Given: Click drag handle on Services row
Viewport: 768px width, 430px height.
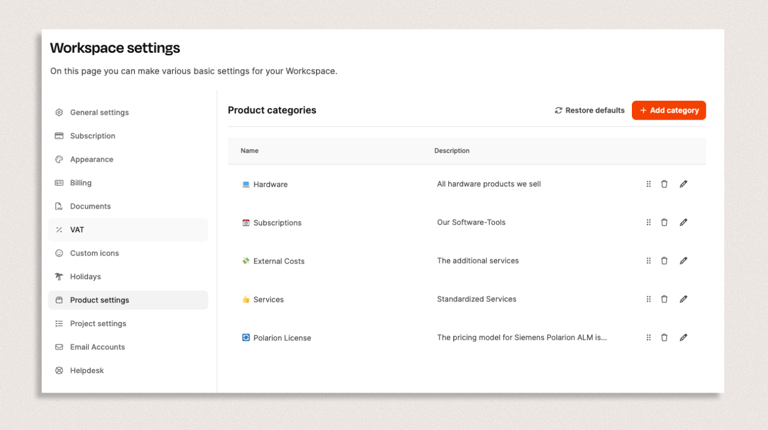Looking at the screenshot, I should click(x=648, y=299).
